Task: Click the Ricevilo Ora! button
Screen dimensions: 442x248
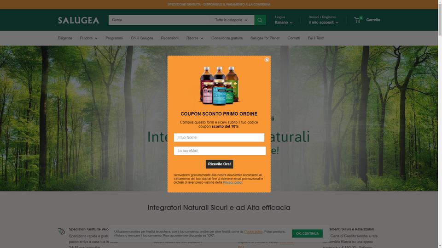Action: point(219,164)
